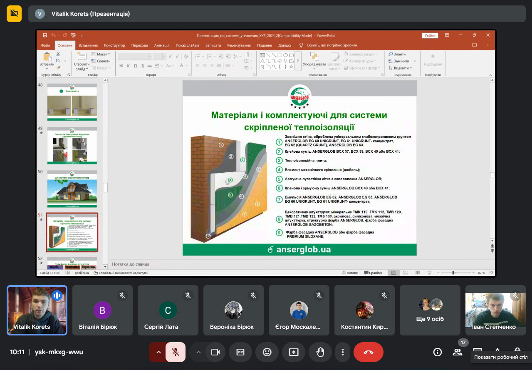Open the Розділ section dropdown

click(x=100, y=68)
